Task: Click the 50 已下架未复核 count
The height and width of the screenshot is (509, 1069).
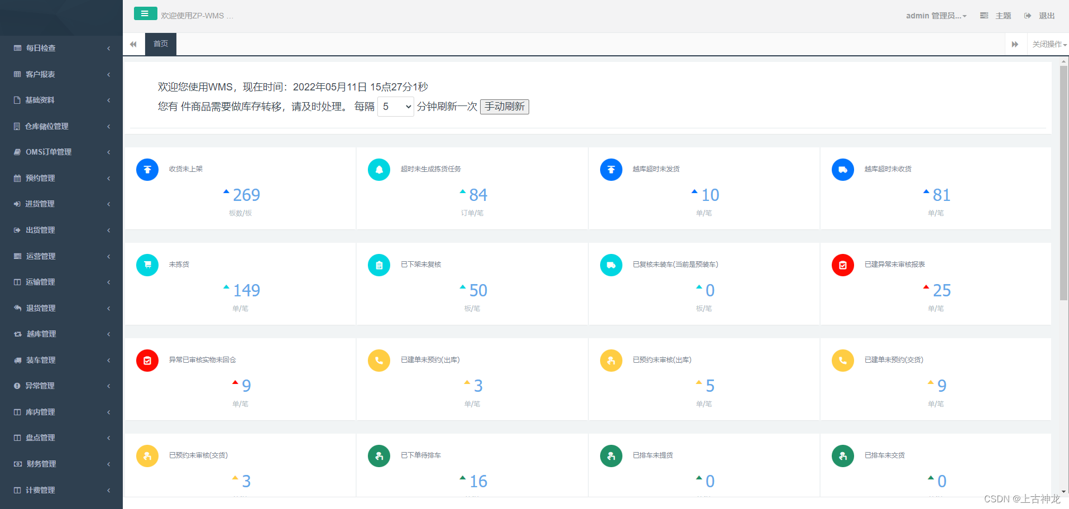Action: [x=478, y=290]
